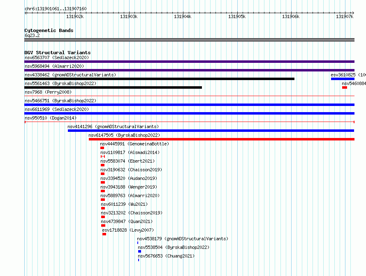Click the nsv5889763 small red marker
This screenshot has width=366, height=276.
103,200
